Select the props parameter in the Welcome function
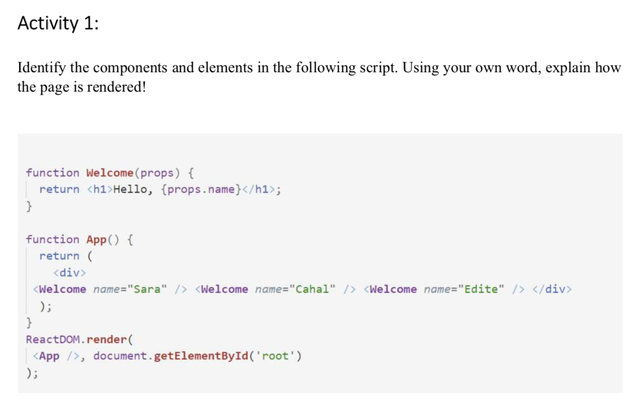This screenshot has width=635, height=404. coord(158,173)
